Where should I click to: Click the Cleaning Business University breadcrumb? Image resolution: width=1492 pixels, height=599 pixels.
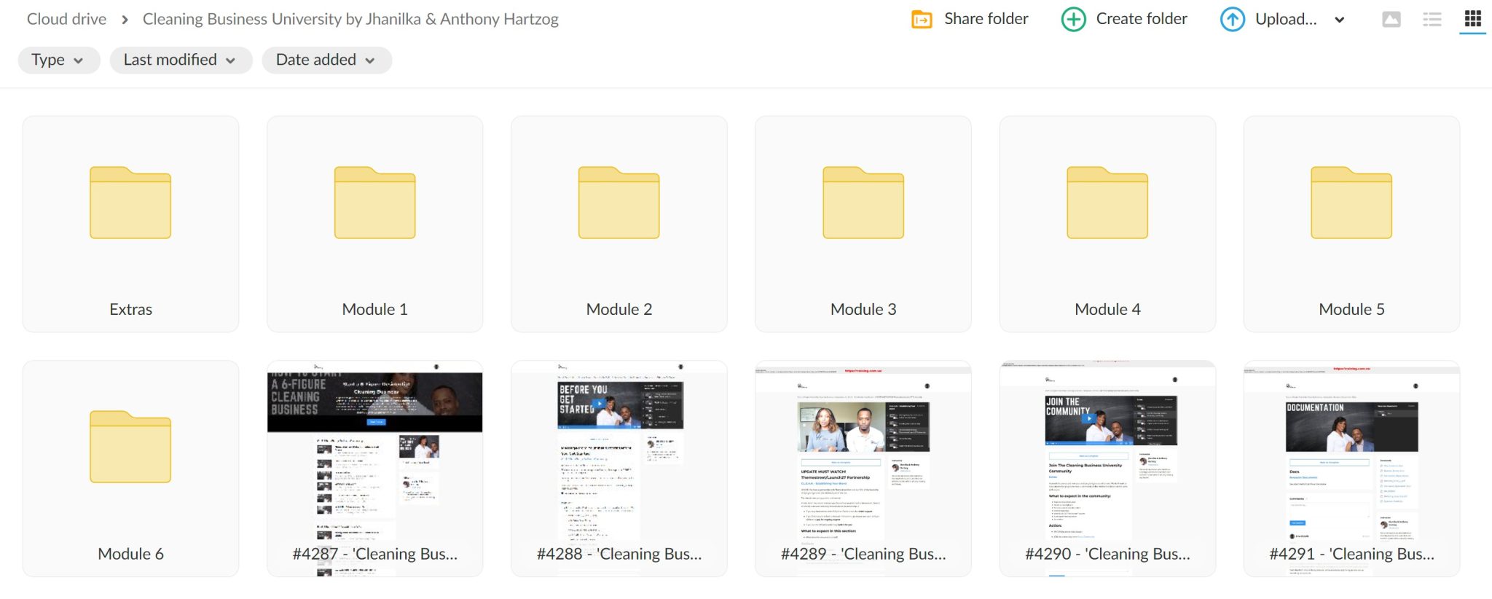pyautogui.click(x=350, y=19)
